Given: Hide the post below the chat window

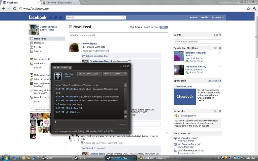Looking at the screenshot, I should tap(167, 133).
